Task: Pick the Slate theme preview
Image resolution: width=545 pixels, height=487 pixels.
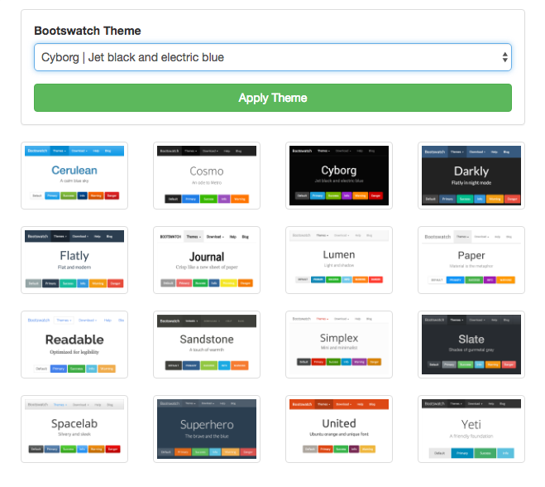Action: tap(471, 345)
